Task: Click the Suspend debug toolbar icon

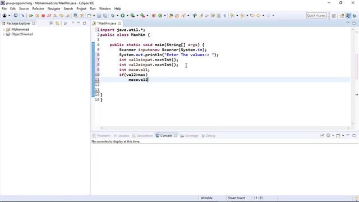Action: [x=37, y=16]
